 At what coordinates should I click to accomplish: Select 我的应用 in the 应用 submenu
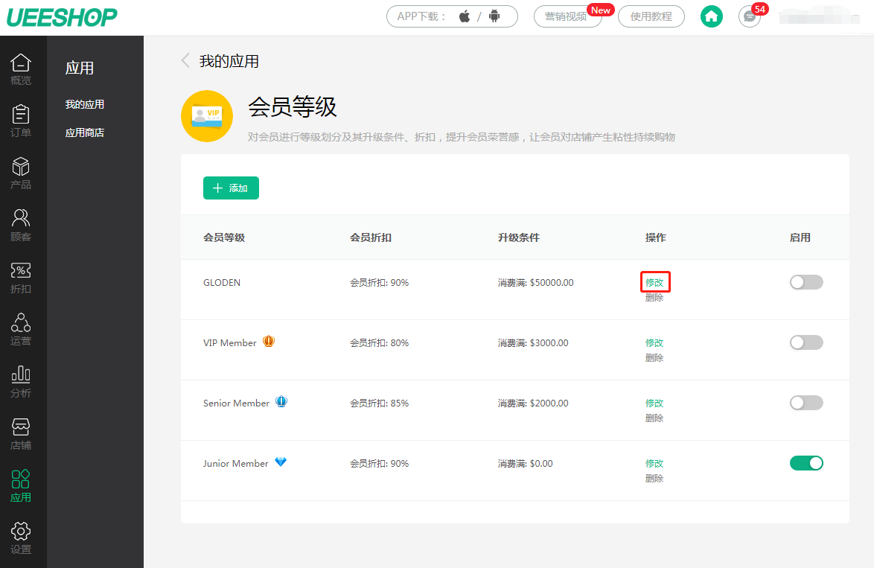(85, 104)
